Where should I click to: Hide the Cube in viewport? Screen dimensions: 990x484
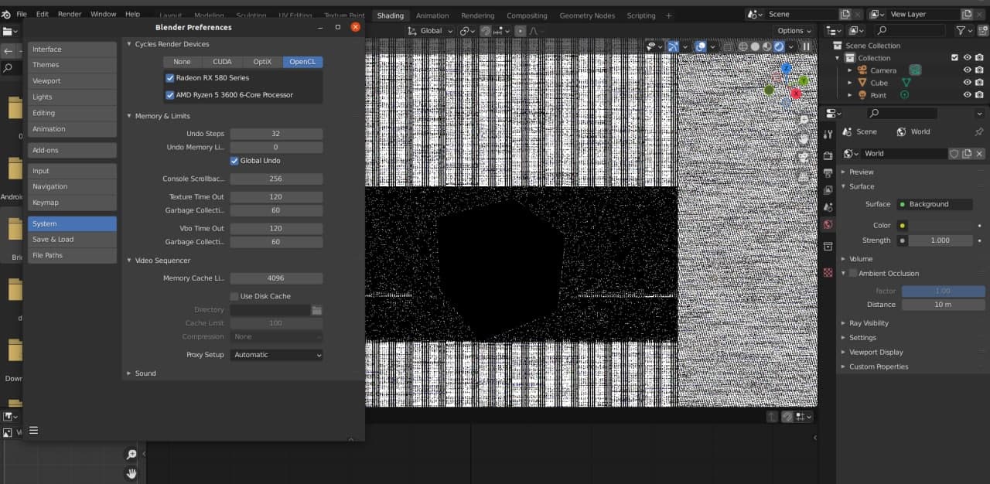pyautogui.click(x=967, y=83)
